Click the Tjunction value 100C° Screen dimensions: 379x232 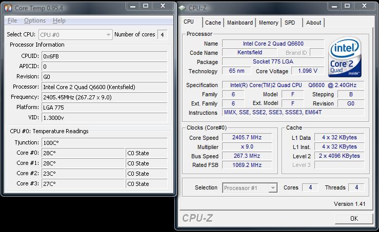pos(105,143)
